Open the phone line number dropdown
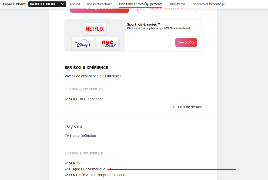The width and height of the screenshot is (268, 180). pyautogui.click(x=47, y=4)
